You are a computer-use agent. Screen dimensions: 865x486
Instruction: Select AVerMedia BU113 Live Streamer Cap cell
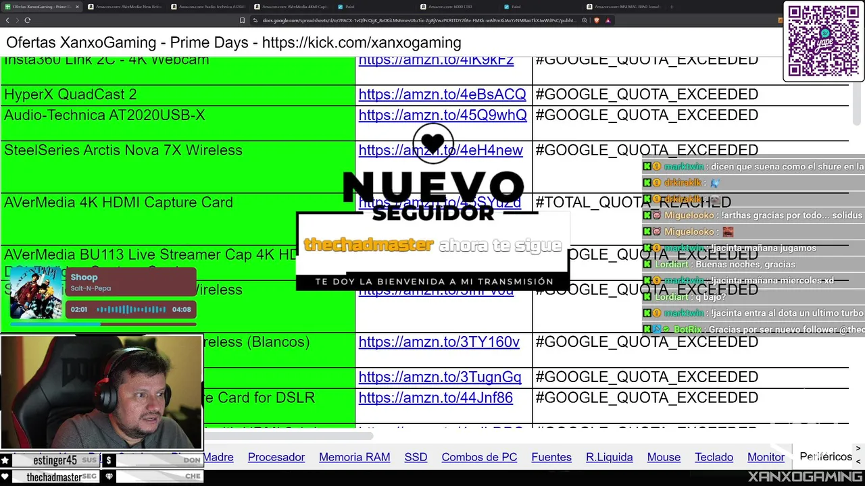coord(178,263)
